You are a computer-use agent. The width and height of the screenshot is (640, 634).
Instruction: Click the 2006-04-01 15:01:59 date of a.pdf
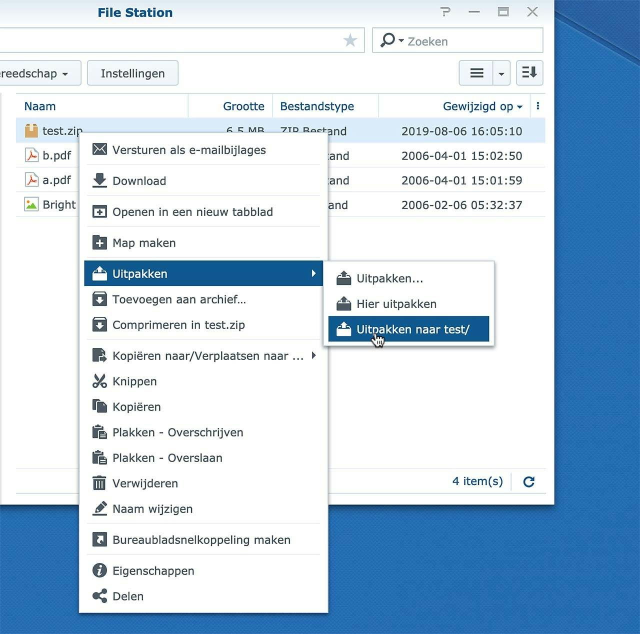(461, 180)
